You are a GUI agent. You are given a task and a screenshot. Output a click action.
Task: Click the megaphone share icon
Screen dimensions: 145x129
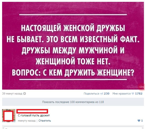101,94
